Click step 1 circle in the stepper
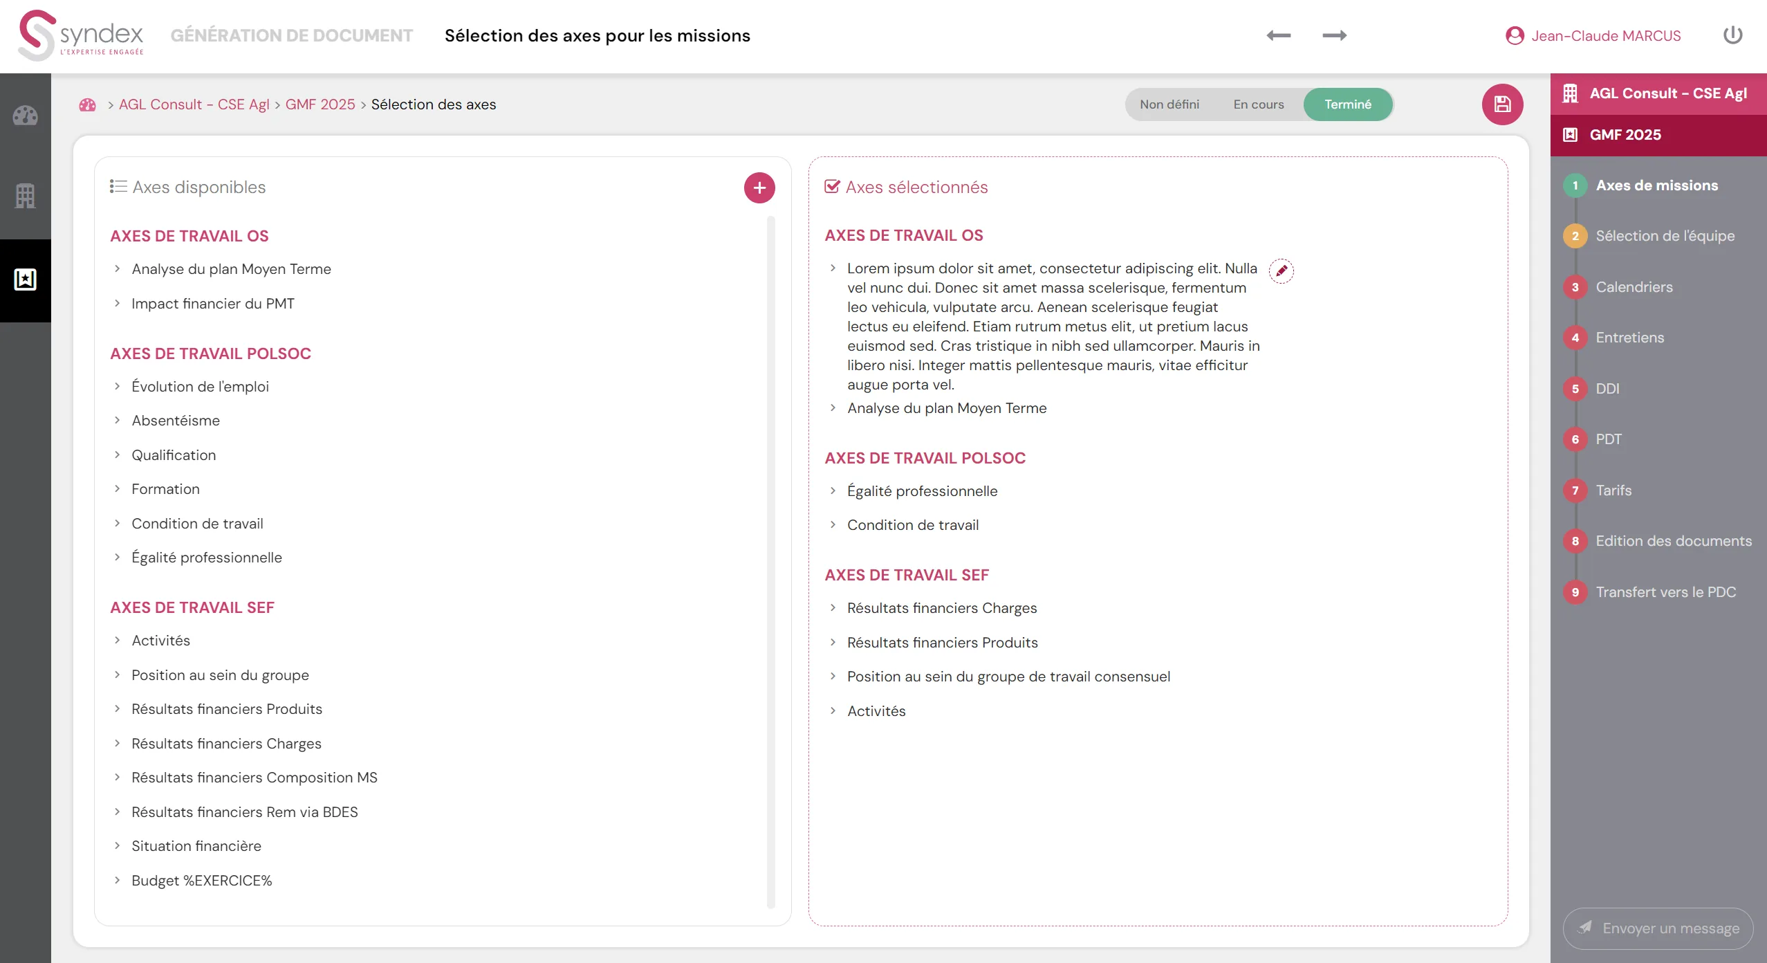 tap(1575, 185)
